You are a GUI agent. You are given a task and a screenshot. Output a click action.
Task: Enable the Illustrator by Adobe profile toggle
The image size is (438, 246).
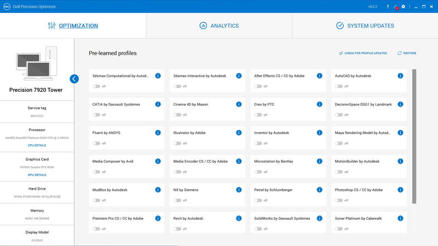177,143
